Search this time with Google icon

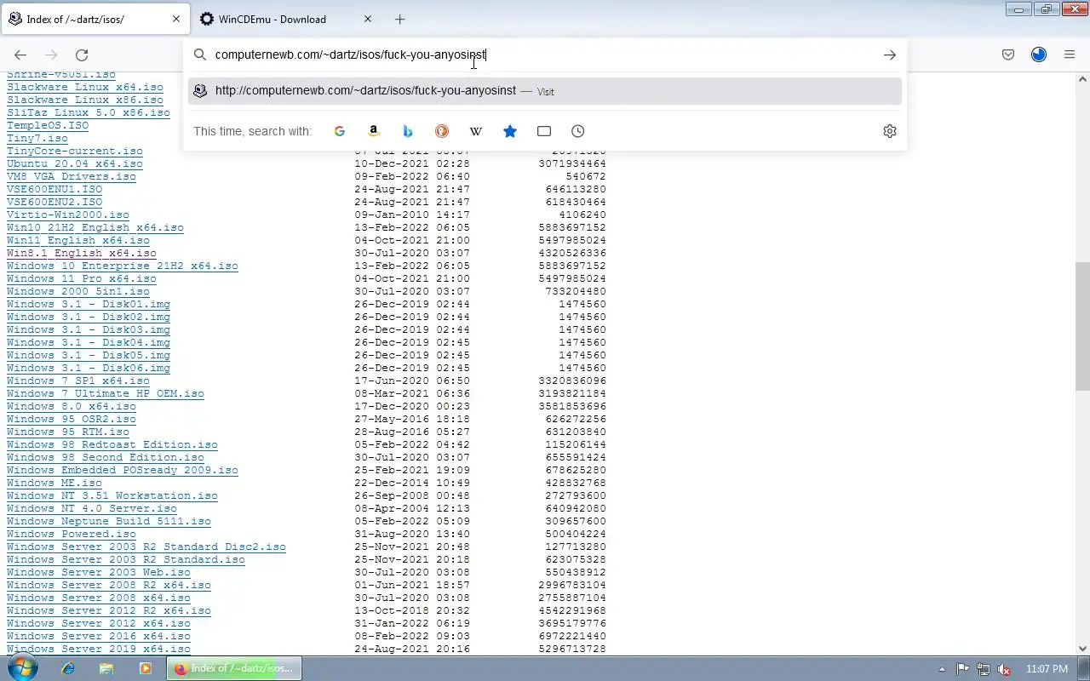pyautogui.click(x=340, y=131)
